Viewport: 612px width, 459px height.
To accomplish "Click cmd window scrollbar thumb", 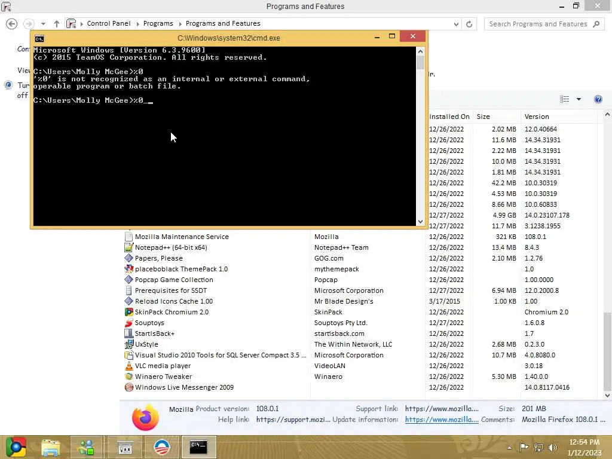I will [420, 63].
